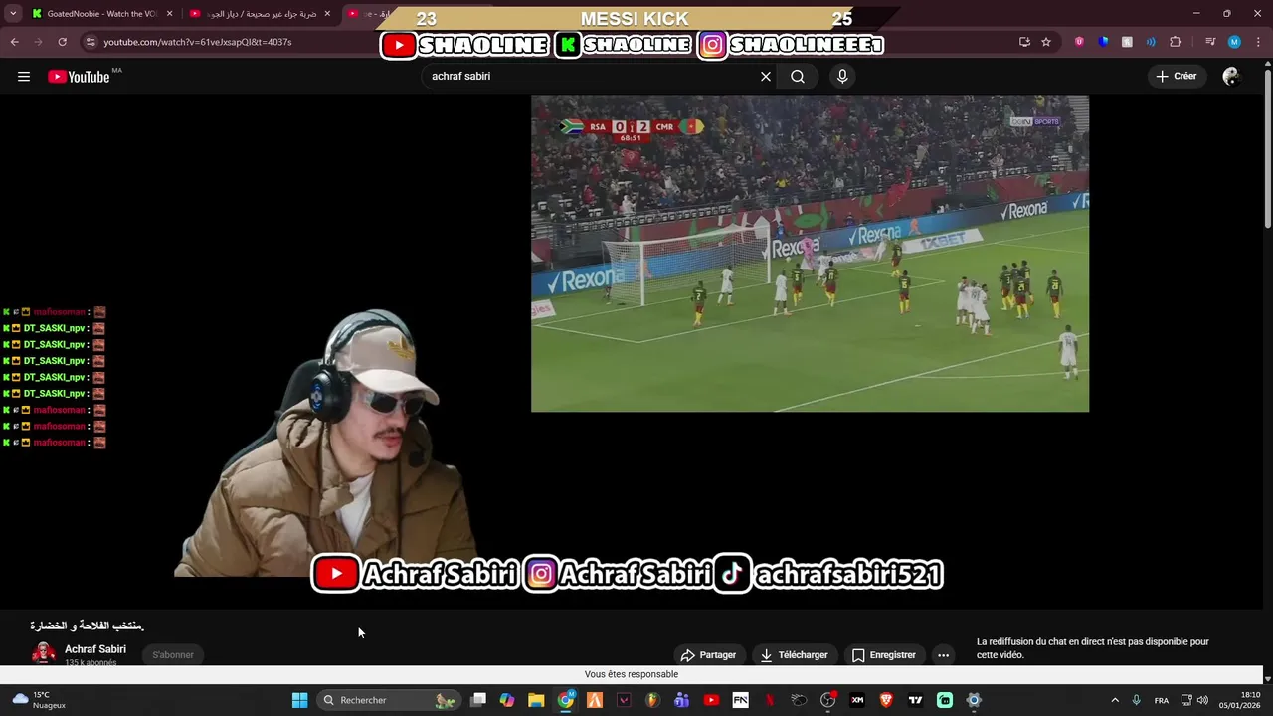
Task: Go to the YouTube home logo
Action: pyautogui.click(x=79, y=77)
